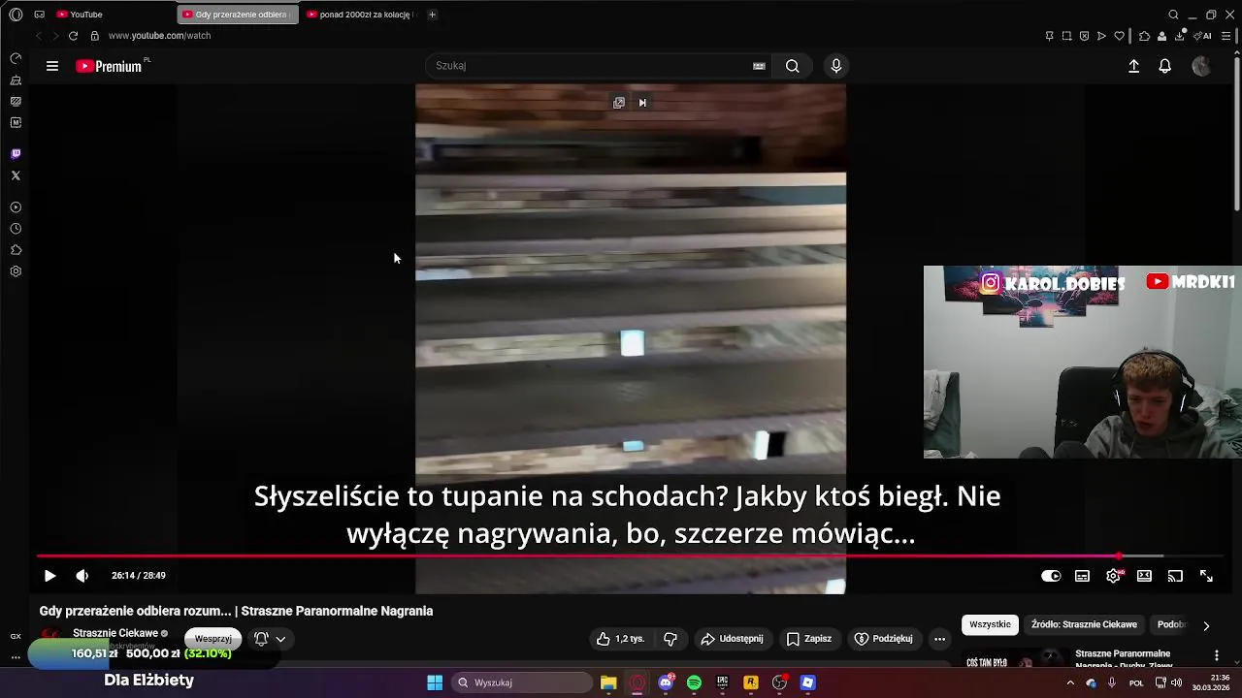Open browser profile account icon
1242x698 pixels.
point(1161,36)
